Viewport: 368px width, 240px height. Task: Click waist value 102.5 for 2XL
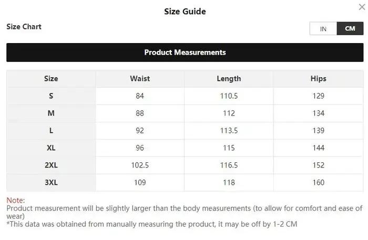pyautogui.click(x=140, y=165)
